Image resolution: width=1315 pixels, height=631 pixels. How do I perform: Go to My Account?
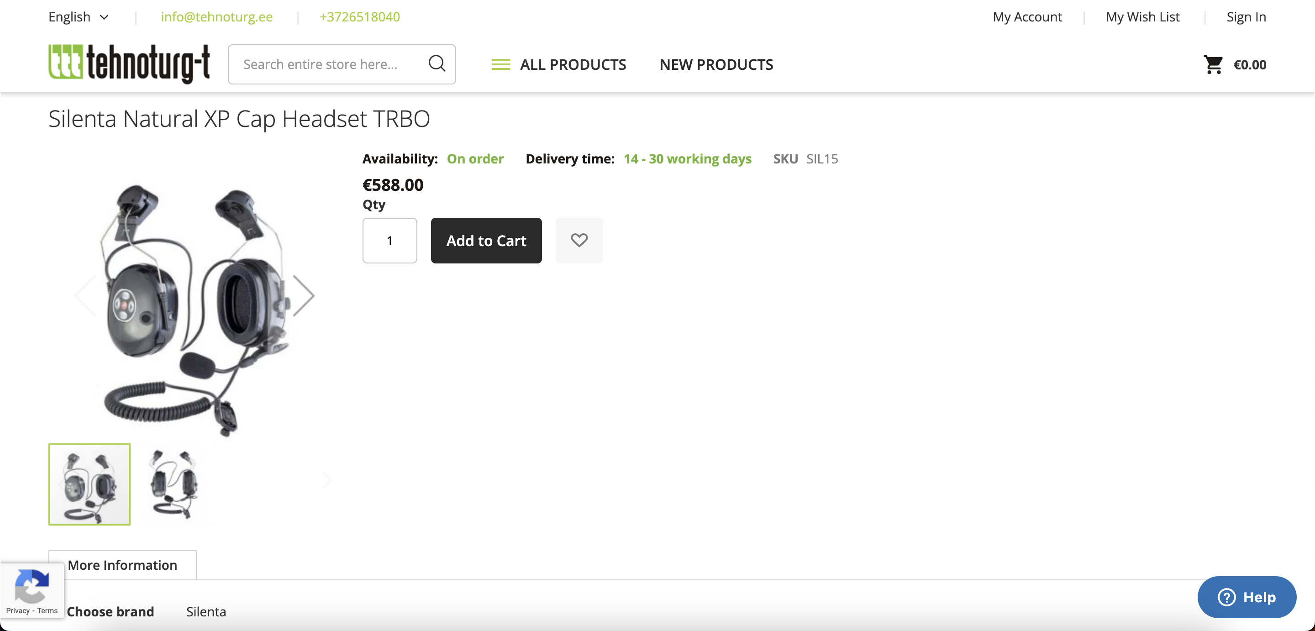click(x=1027, y=17)
